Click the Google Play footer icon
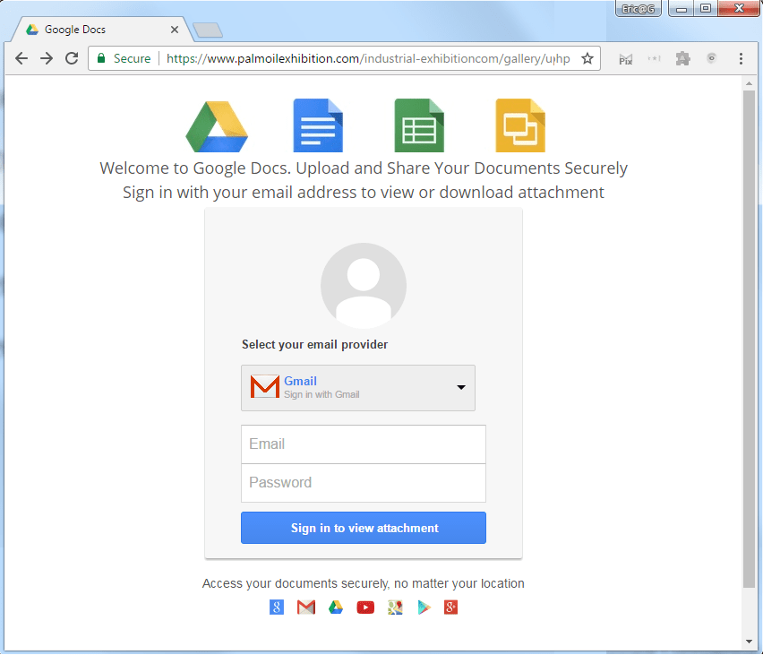This screenshot has width=763, height=655. (424, 608)
